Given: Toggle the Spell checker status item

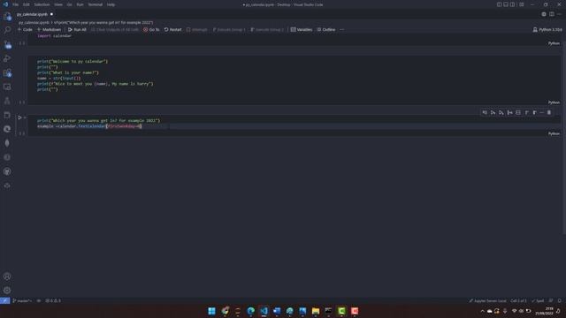Looking at the screenshot, I should tap(538, 300).
